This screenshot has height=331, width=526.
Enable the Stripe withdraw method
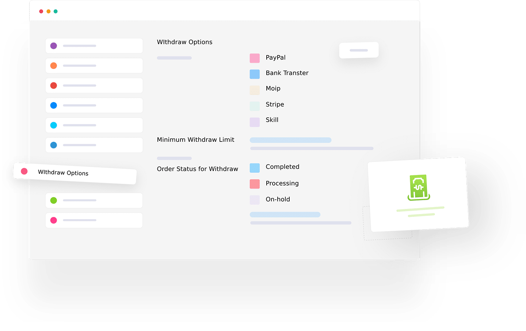(x=255, y=106)
